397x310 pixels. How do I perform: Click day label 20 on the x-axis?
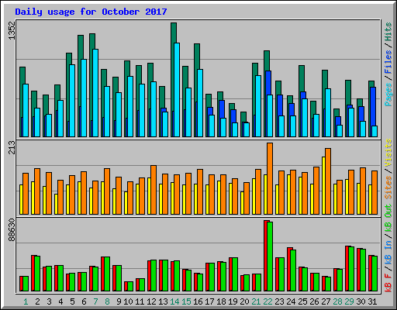244,301
